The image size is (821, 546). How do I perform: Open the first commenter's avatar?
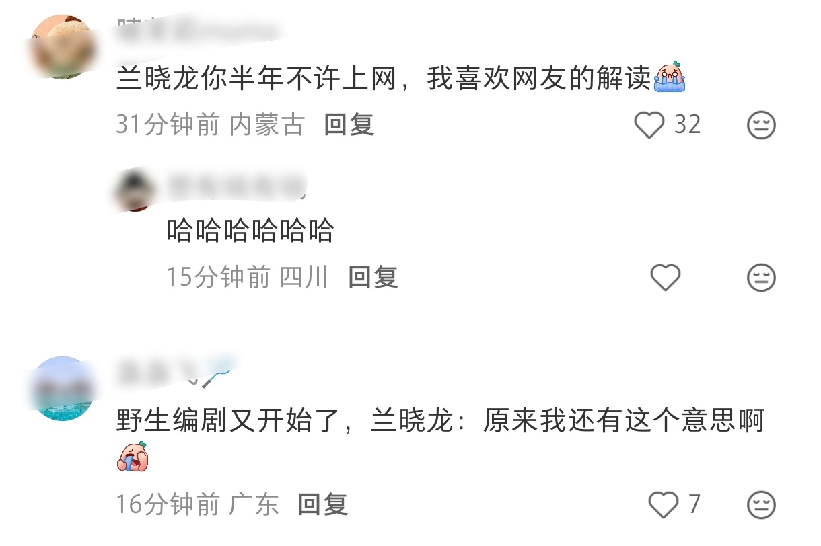pos(63,46)
